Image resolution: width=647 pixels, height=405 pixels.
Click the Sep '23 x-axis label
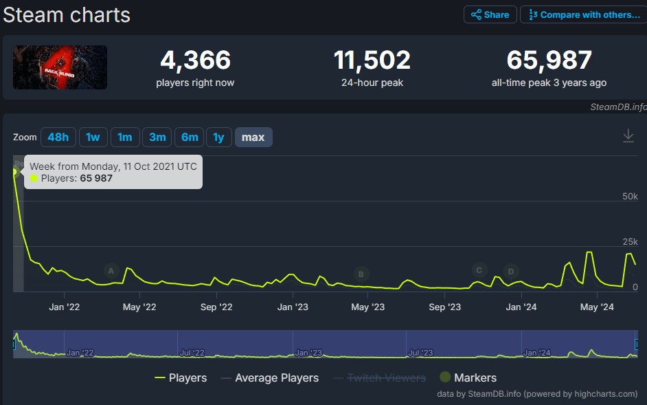(x=444, y=307)
